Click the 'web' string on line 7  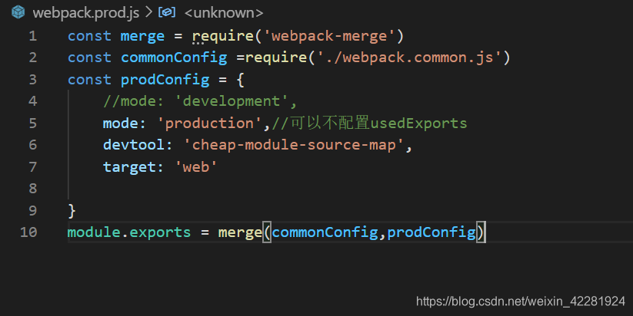tap(196, 166)
